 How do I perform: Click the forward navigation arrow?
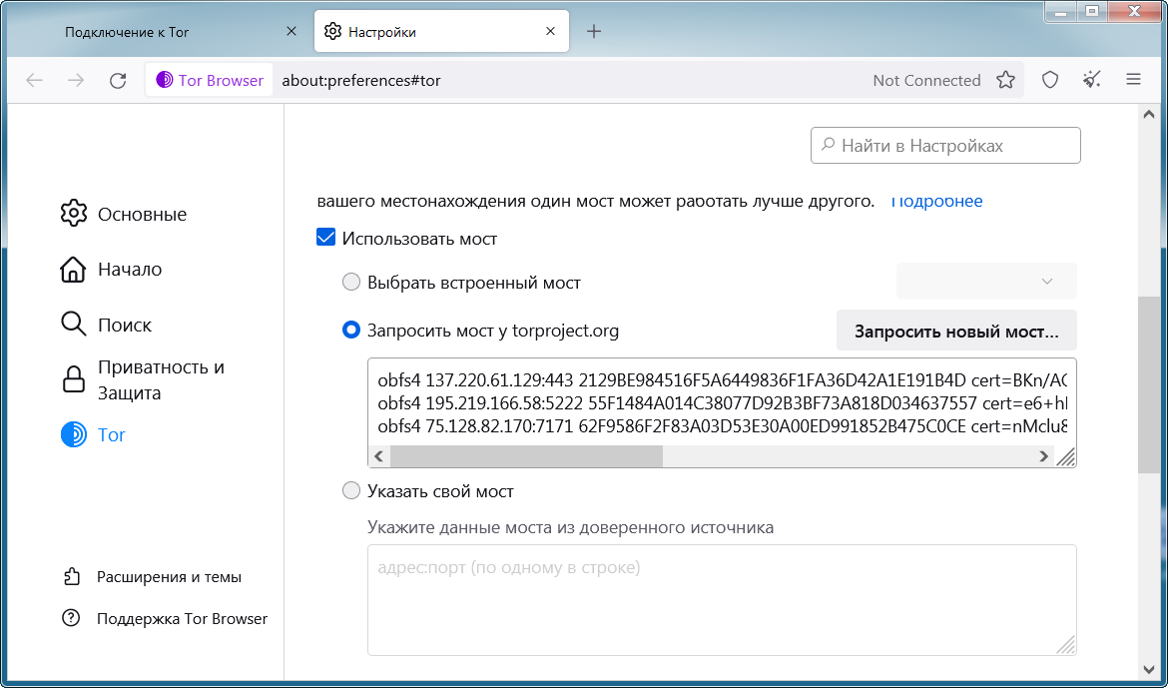[x=76, y=81]
